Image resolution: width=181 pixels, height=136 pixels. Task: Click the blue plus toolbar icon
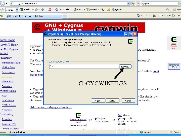43,10
